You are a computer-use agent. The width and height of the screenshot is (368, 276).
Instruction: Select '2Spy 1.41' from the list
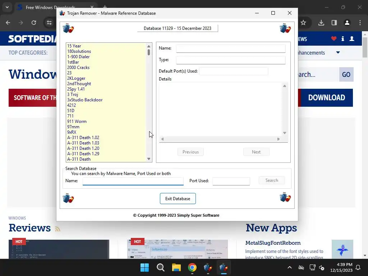tap(76, 89)
